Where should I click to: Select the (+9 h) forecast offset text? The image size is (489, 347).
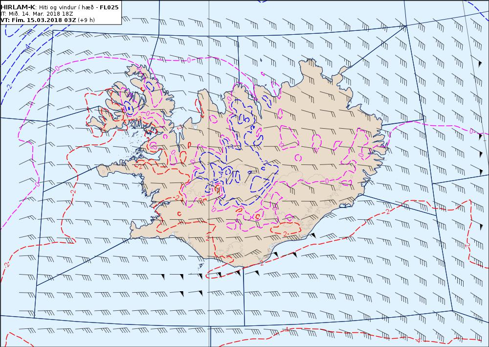pyautogui.click(x=86, y=20)
